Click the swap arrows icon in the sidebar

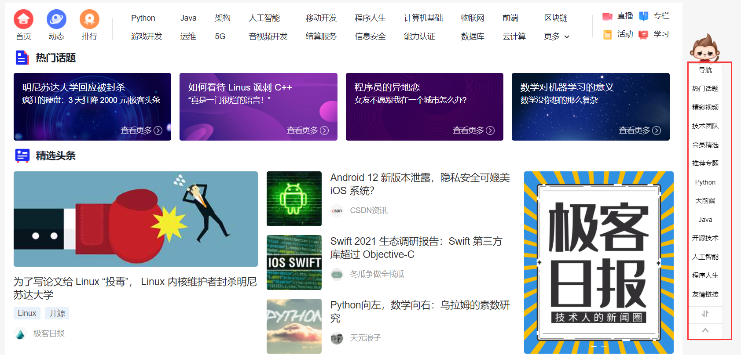pyautogui.click(x=705, y=314)
